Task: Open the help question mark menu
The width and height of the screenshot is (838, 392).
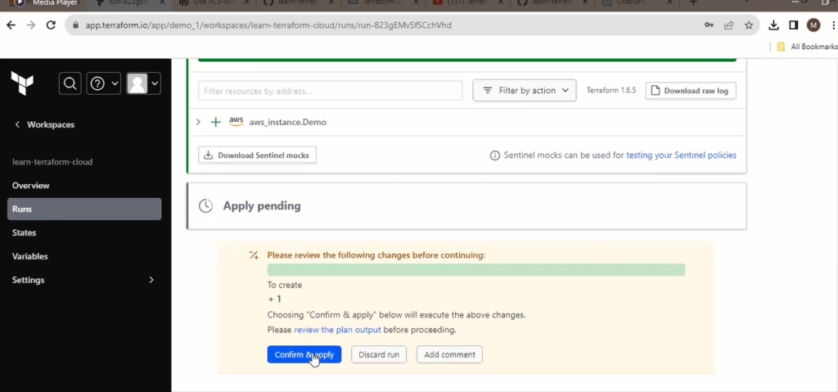Action: click(x=104, y=83)
